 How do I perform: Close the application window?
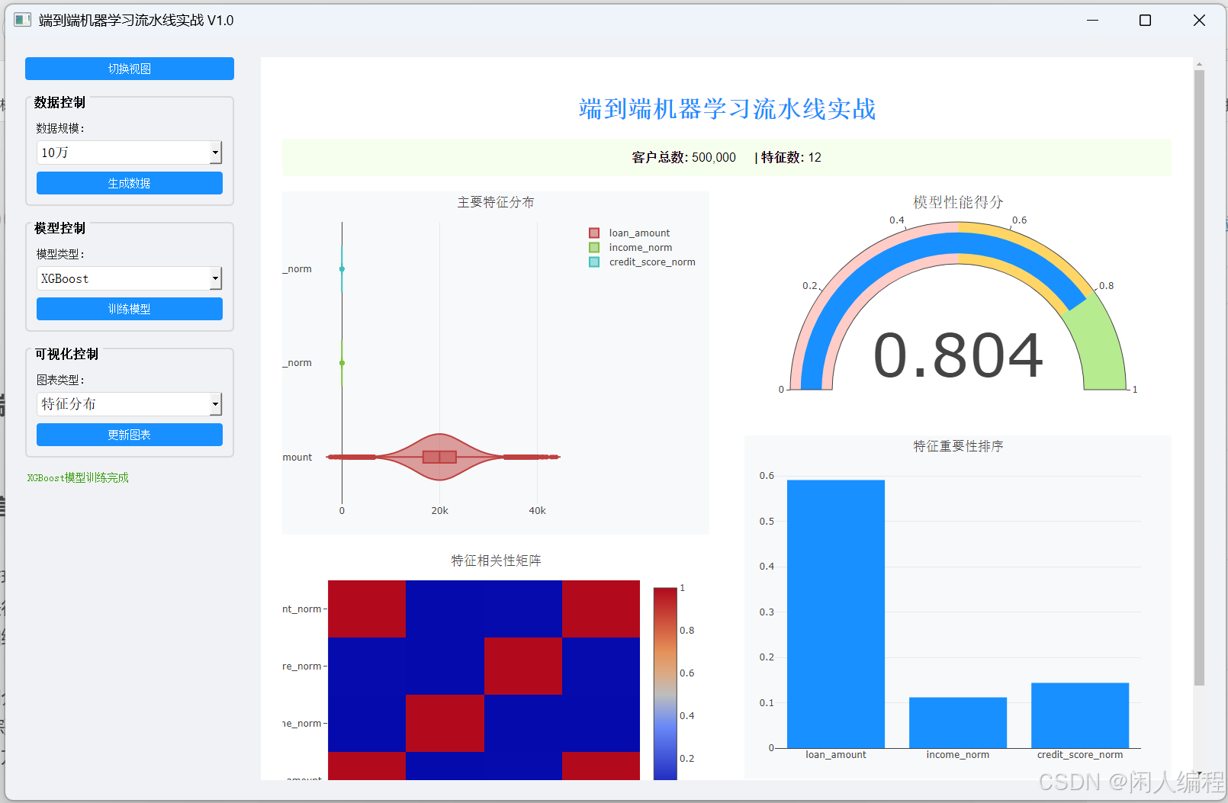point(1199,21)
